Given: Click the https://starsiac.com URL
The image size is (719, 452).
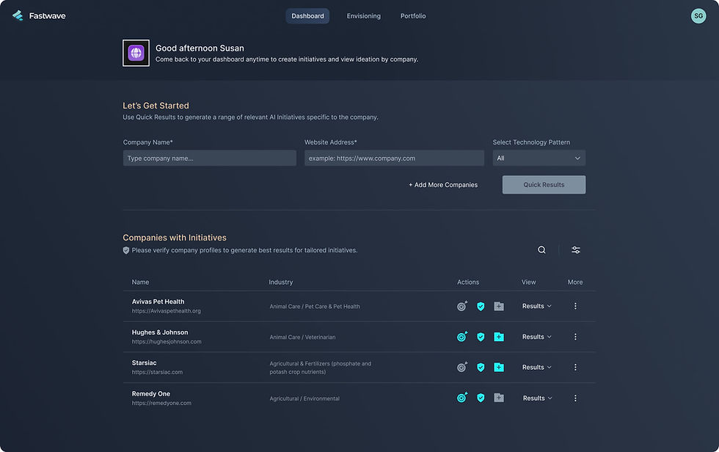Looking at the screenshot, I should pyautogui.click(x=157, y=372).
